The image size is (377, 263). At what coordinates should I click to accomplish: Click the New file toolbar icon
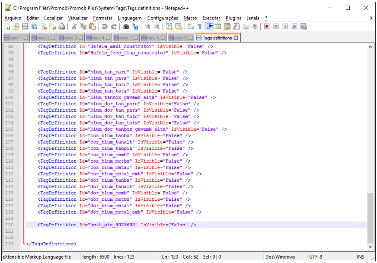(x=7, y=26)
